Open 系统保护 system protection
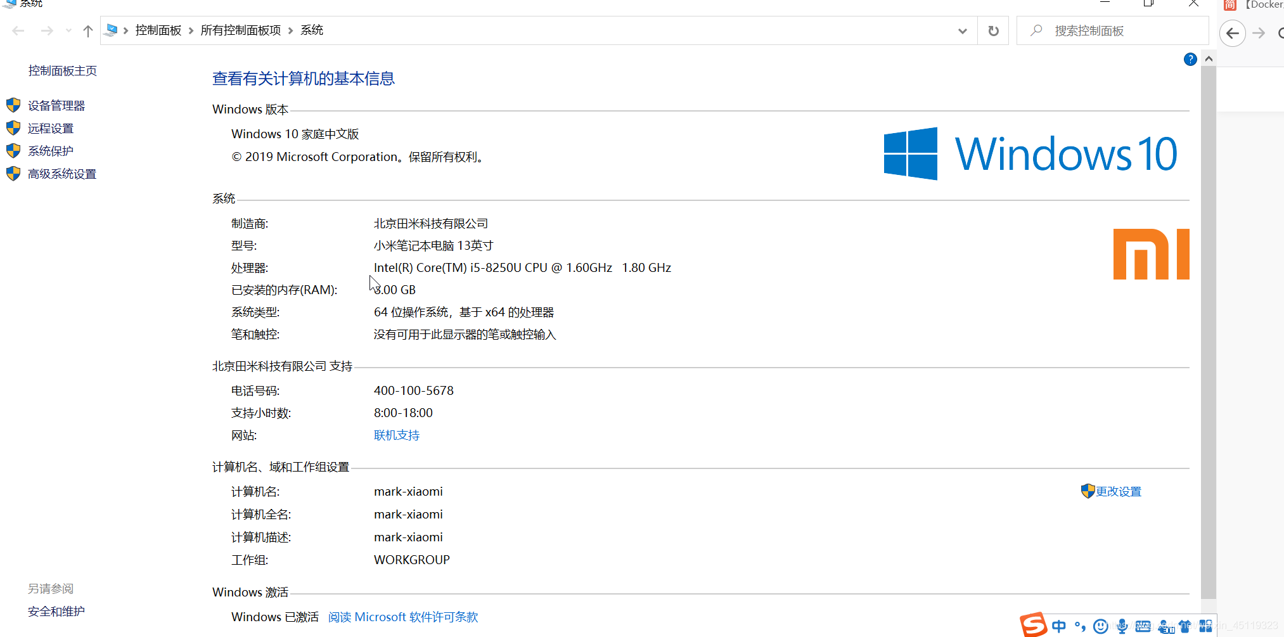This screenshot has height=637, width=1284. 51,151
